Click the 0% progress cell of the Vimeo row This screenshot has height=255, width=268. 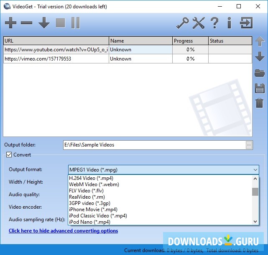pos(190,59)
